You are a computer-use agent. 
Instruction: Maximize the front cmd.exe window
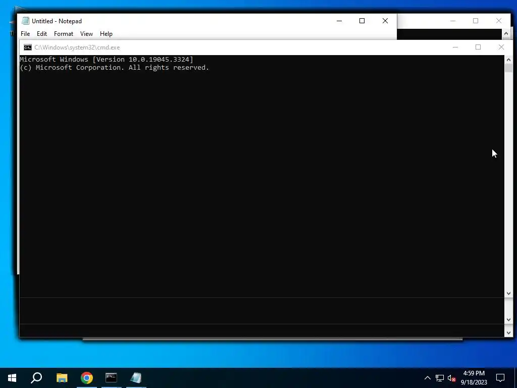pos(478,47)
